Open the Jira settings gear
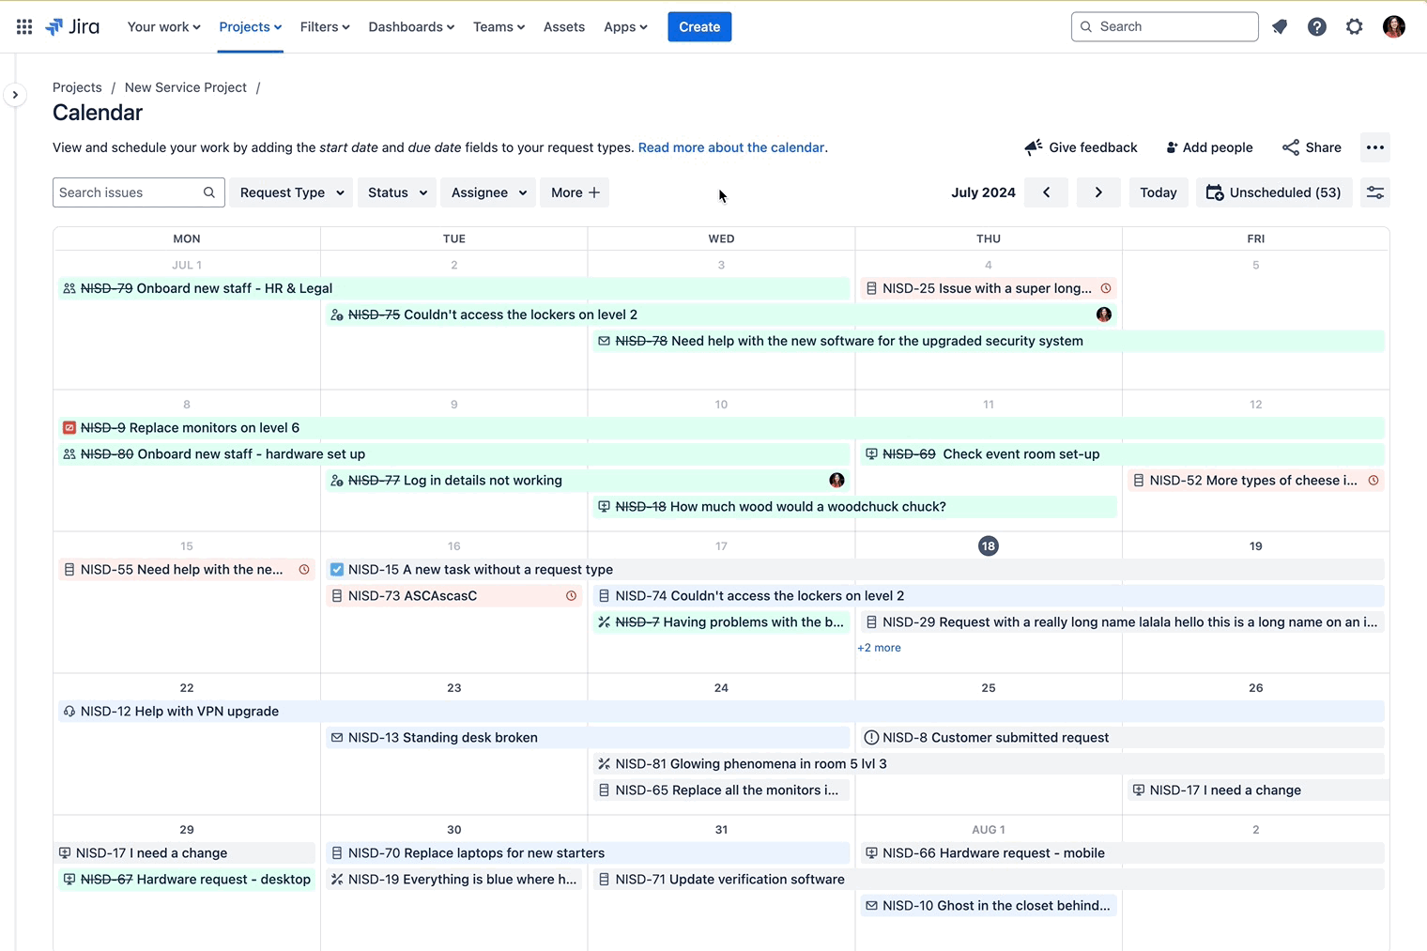Screen dimensions: 1427x951 coord(1355,26)
